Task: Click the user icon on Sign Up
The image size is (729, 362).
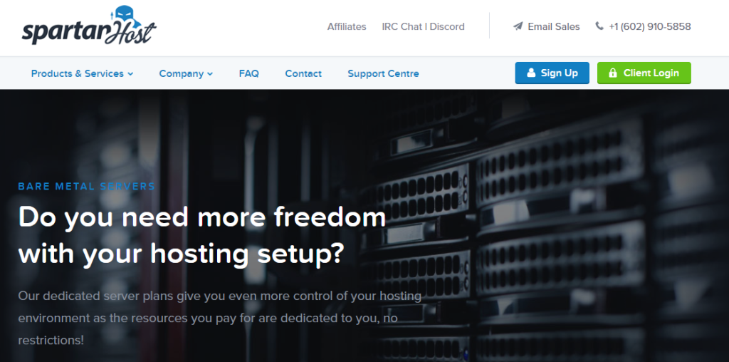Action: pos(531,73)
